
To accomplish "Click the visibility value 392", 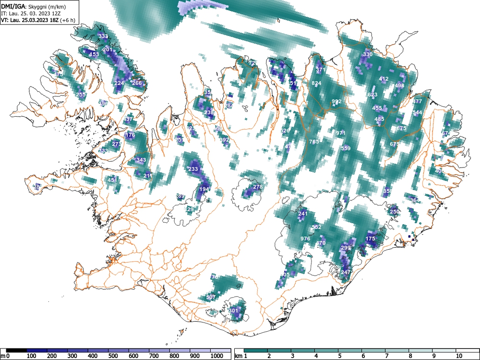I will click(224, 140).
